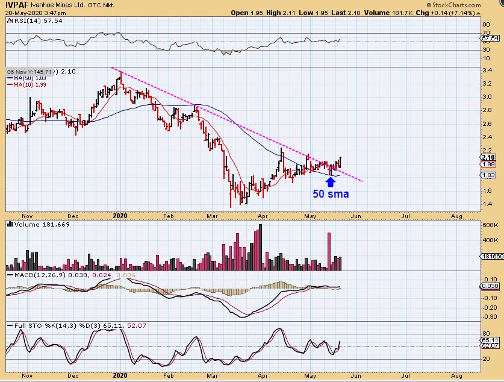Click the 2.10 last price tag

[x=488, y=157]
